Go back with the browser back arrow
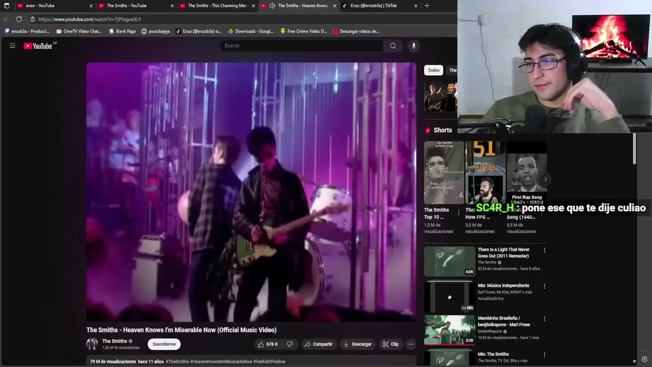Screen dimensions: 652x367 click(7, 19)
